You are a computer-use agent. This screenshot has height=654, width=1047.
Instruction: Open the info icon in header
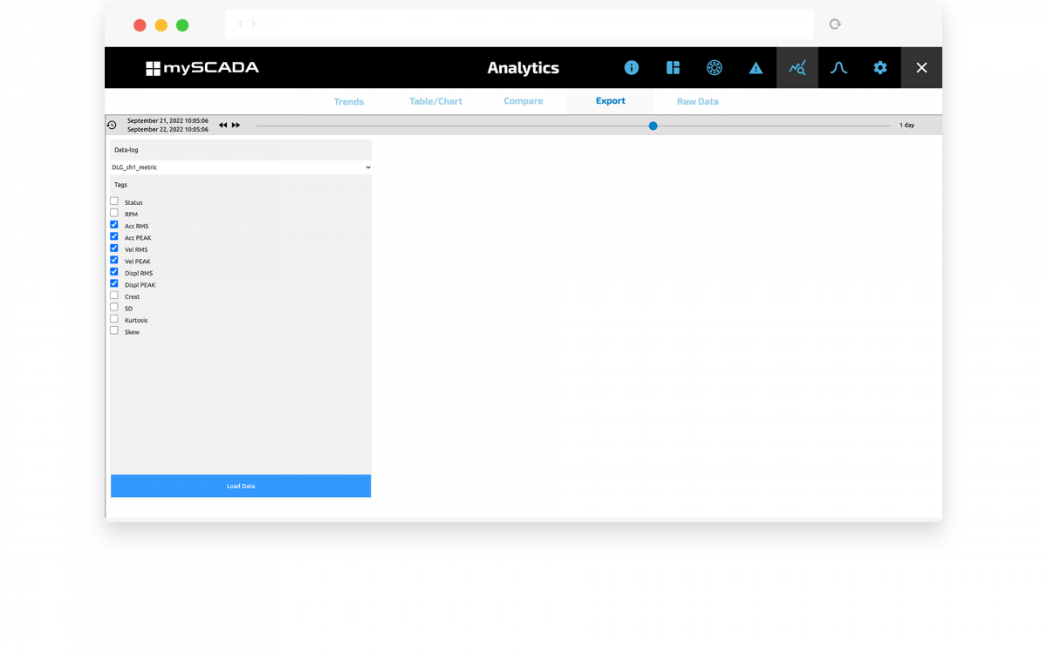click(x=632, y=68)
